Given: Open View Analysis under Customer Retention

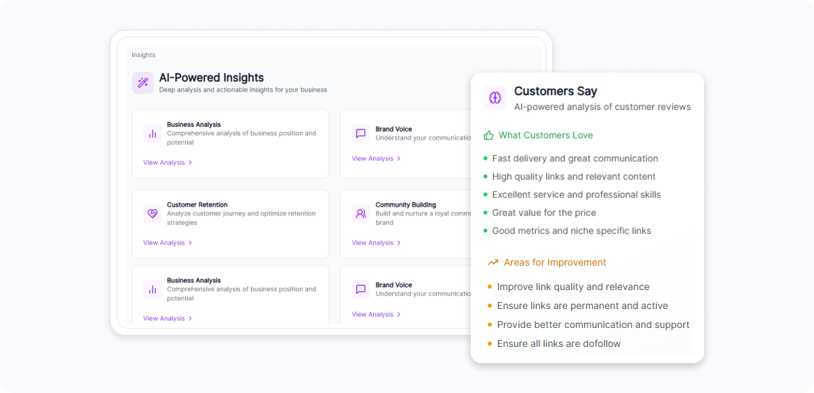Looking at the screenshot, I should [164, 243].
